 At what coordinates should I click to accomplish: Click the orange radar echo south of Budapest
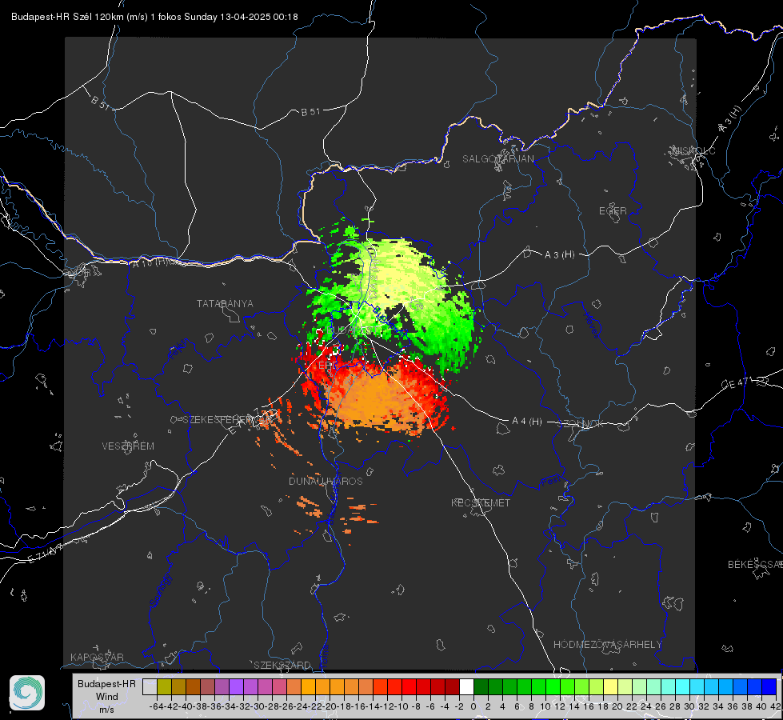pos(377,400)
